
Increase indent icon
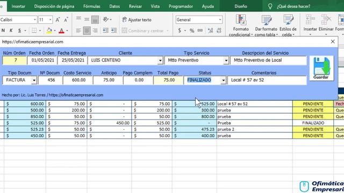click(114, 31)
